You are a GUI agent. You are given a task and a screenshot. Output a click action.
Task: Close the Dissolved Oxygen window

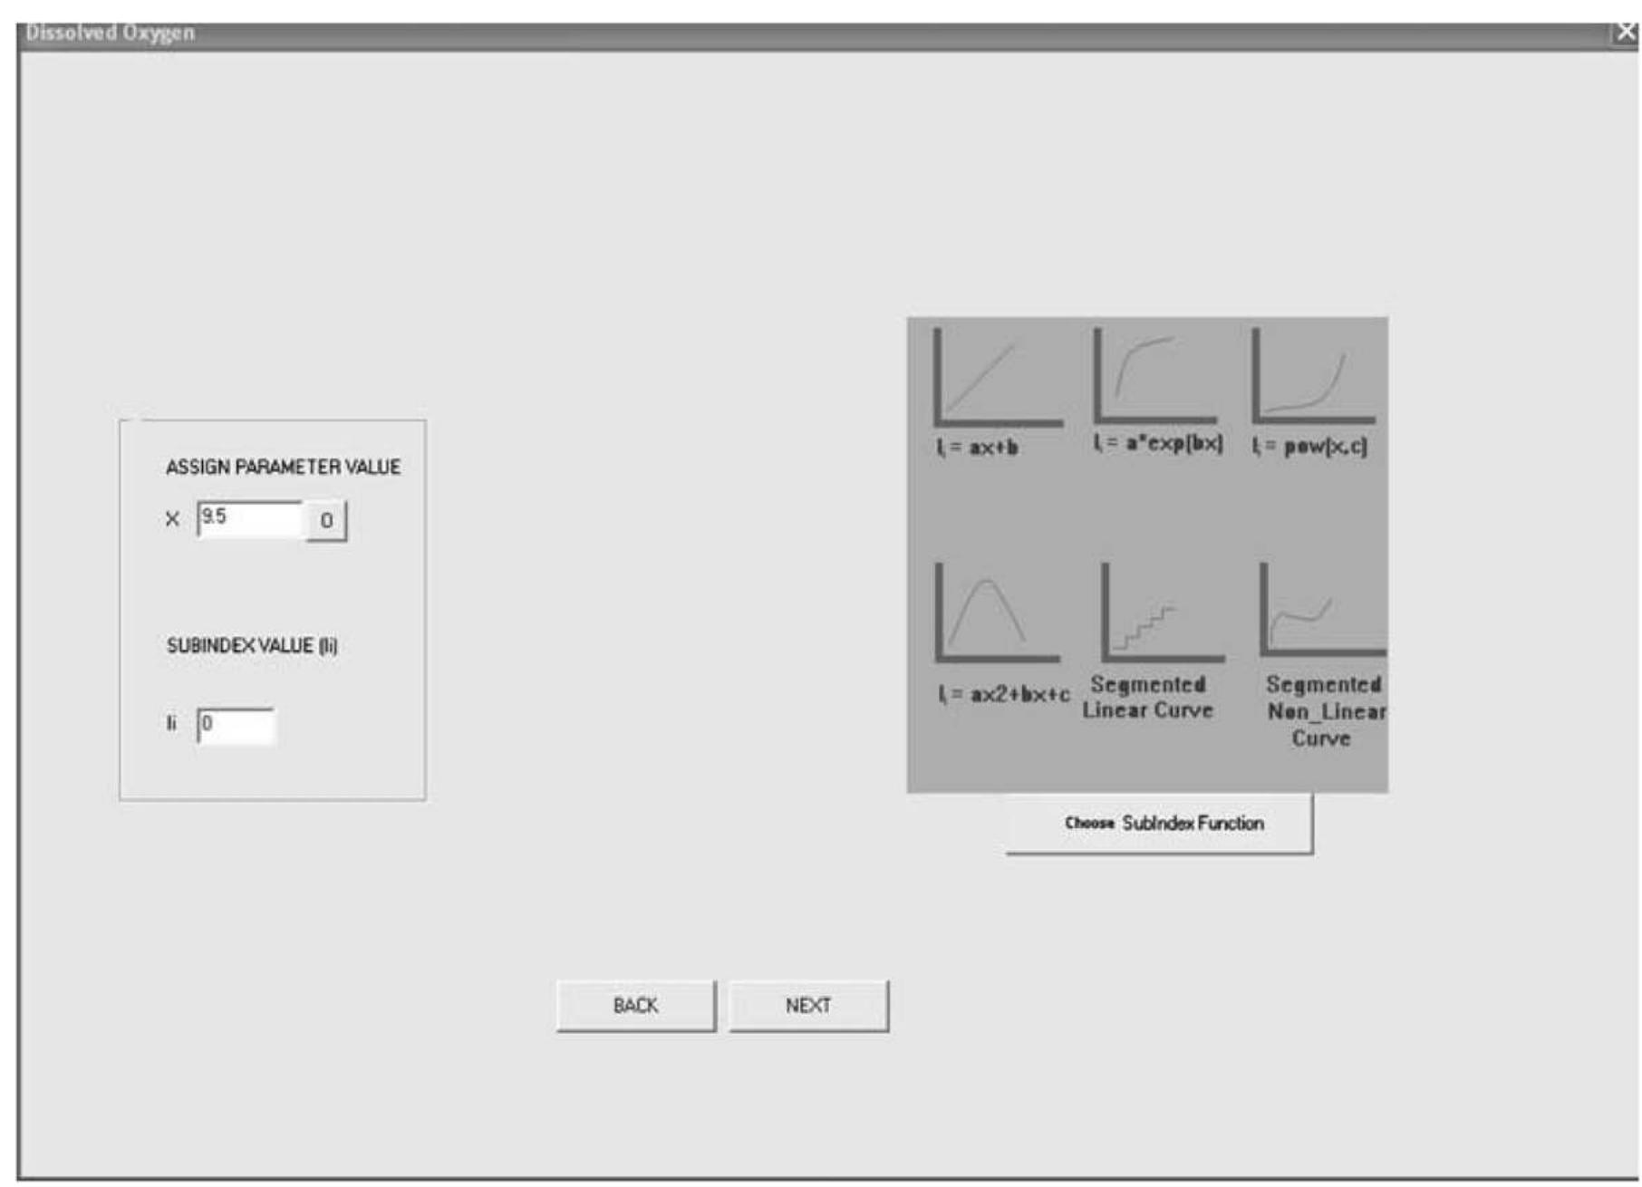1626,33
